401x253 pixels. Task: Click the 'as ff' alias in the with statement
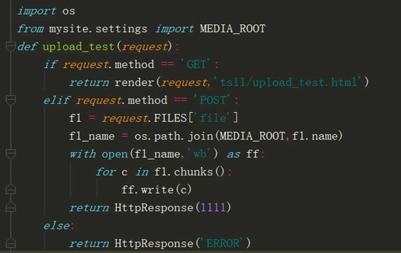(x=243, y=154)
